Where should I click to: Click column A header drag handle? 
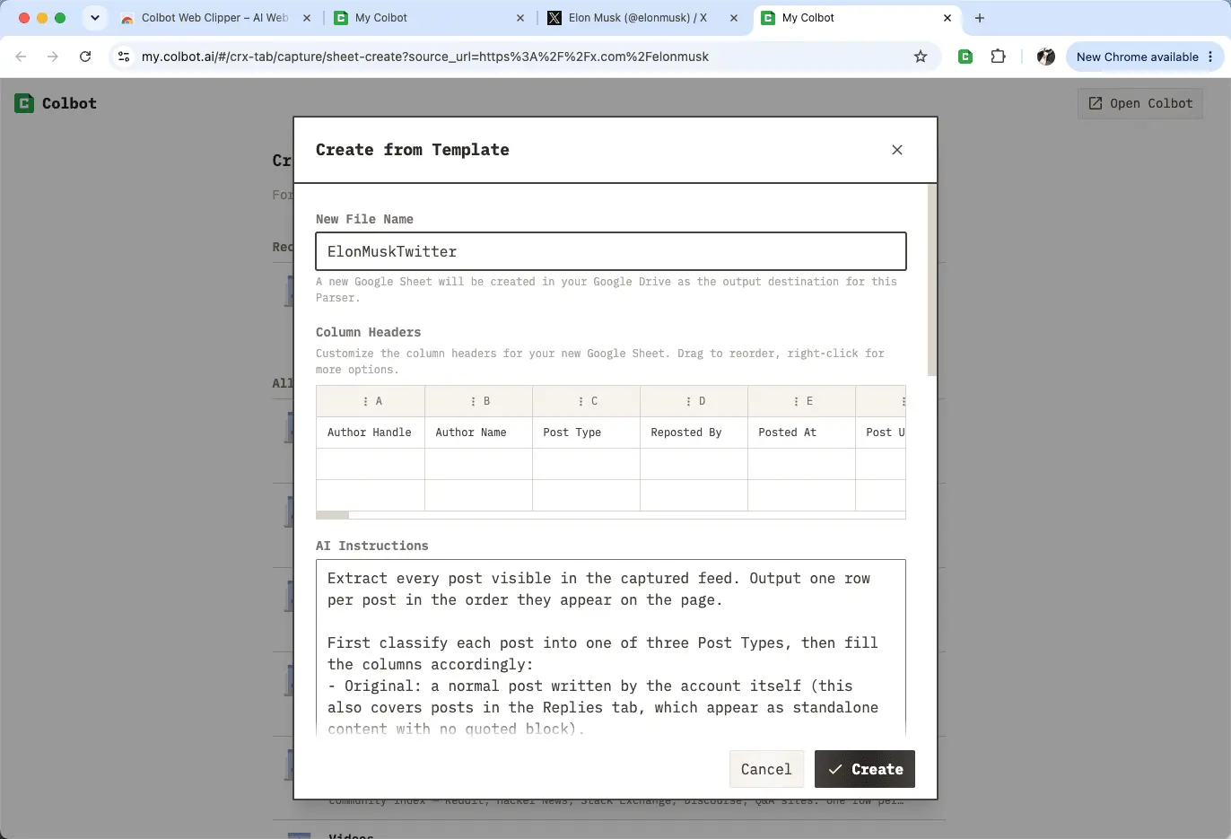365,401
